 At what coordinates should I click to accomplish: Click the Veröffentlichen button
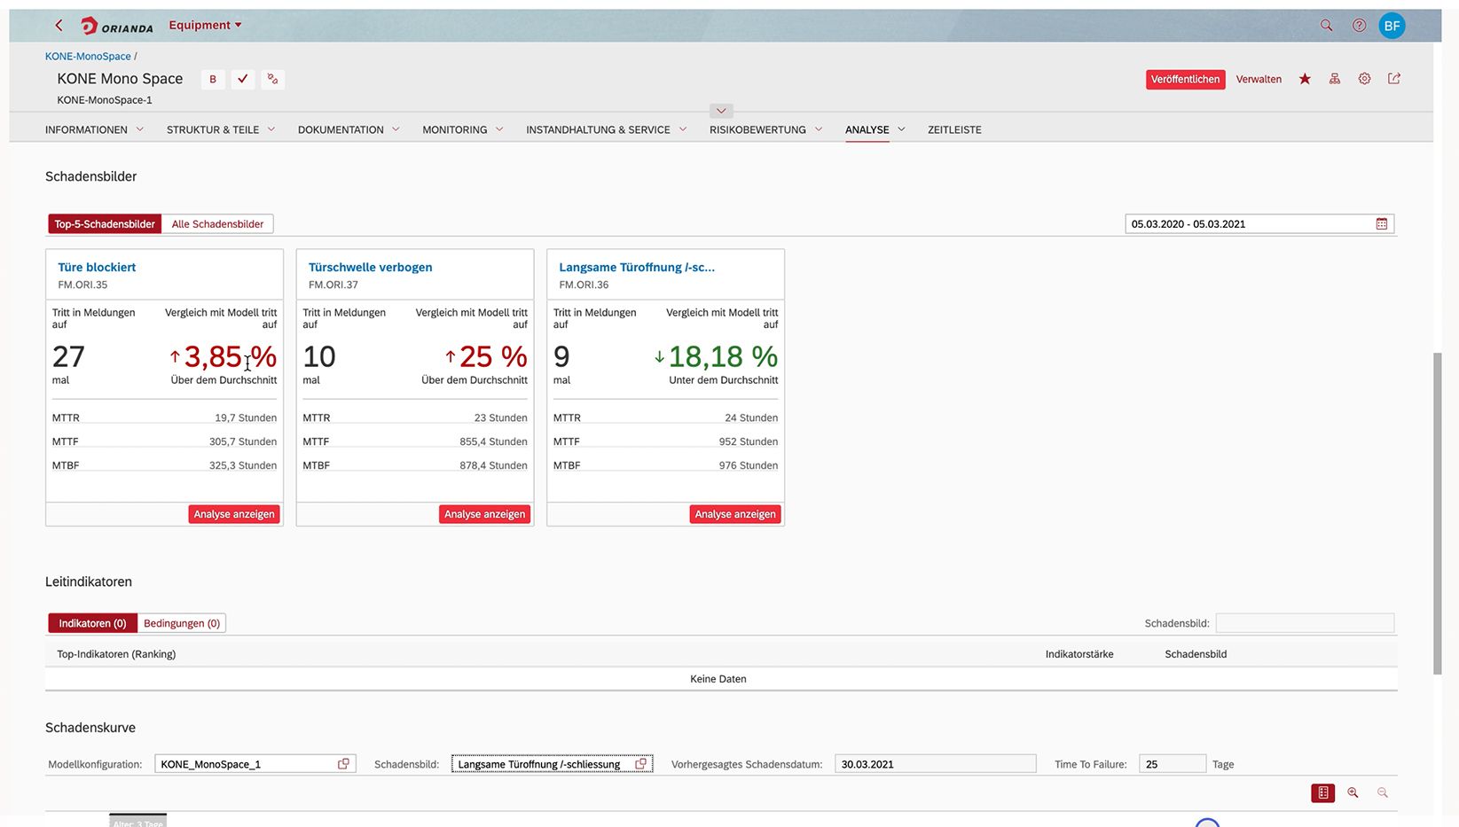point(1185,79)
